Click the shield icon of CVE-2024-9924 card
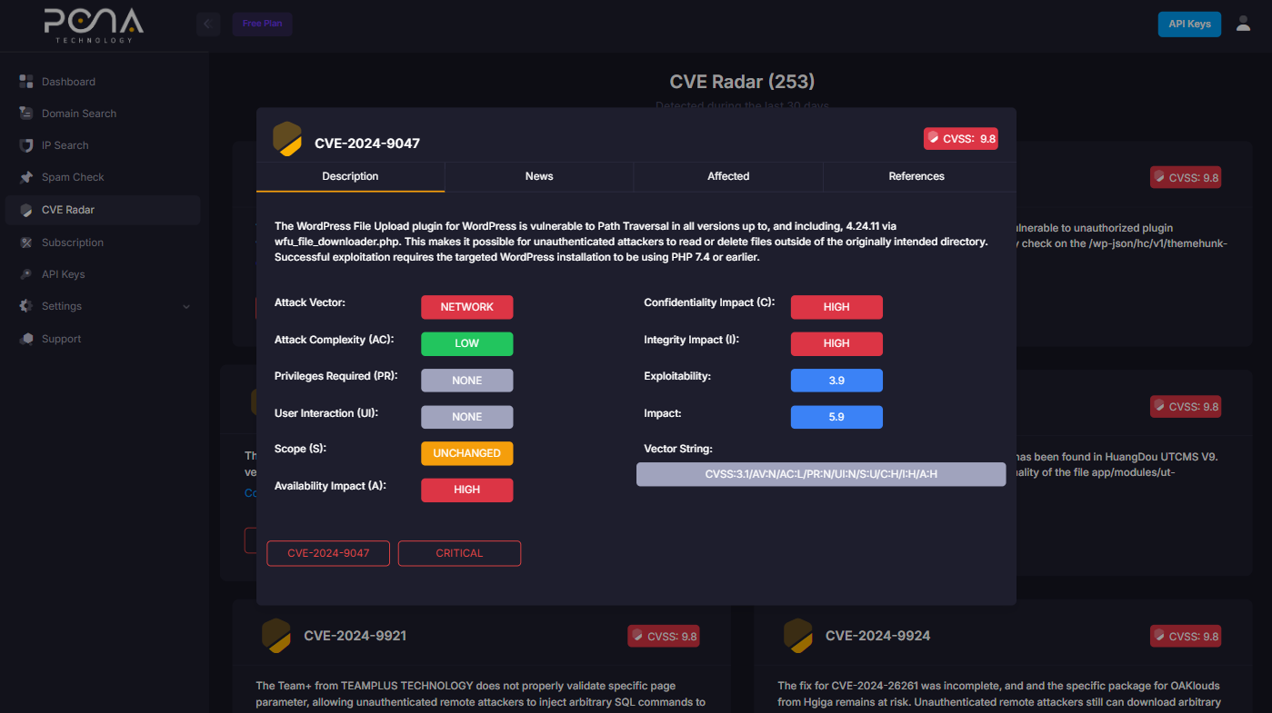The height and width of the screenshot is (713, 1272). pyautogui.click(x=798, y=636)
